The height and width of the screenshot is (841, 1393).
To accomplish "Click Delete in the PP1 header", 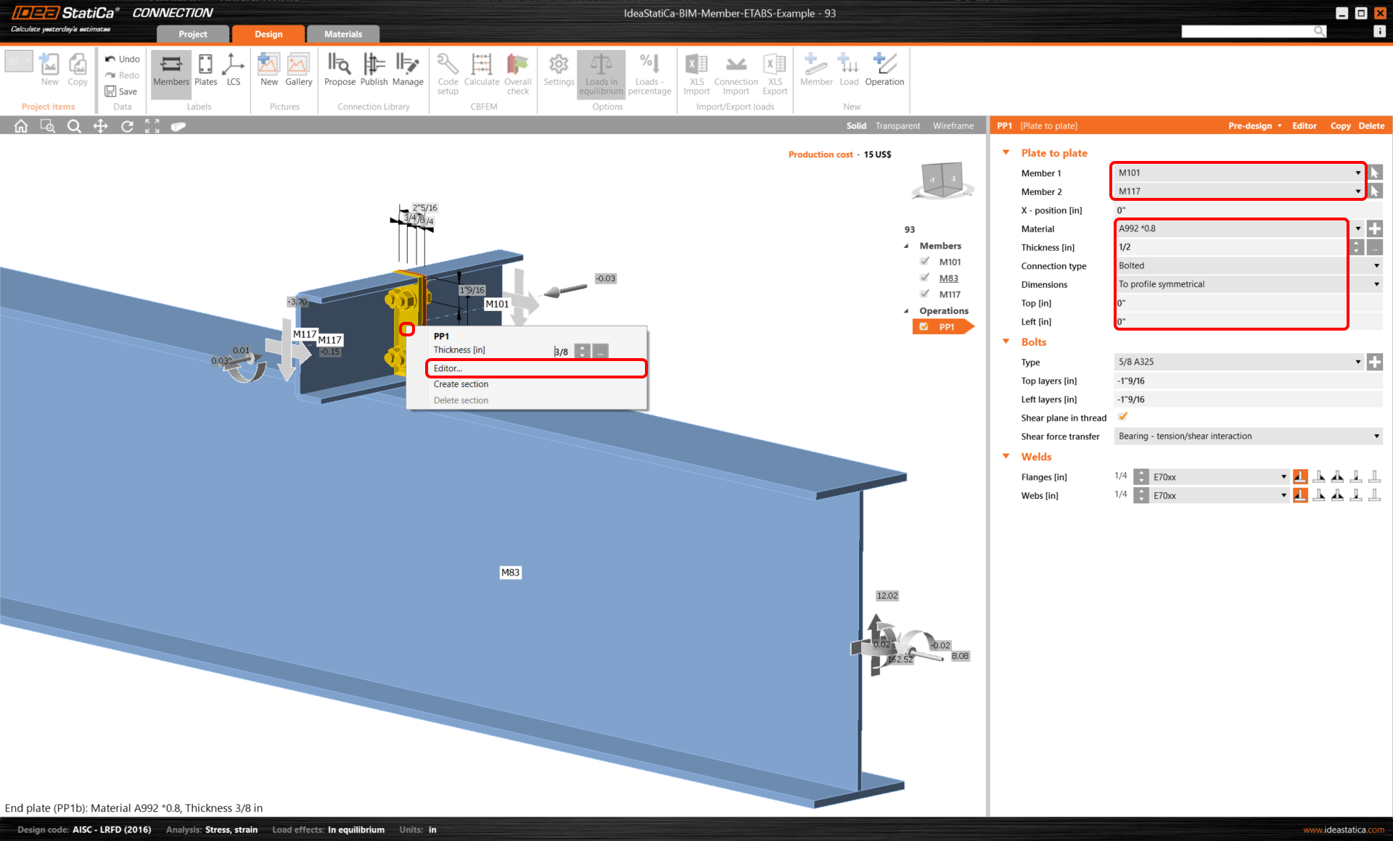I will [x=1371, y=126].
